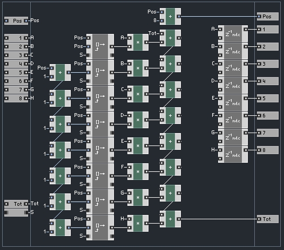
Task: Select output port number 1
Action: pos(268,29)
